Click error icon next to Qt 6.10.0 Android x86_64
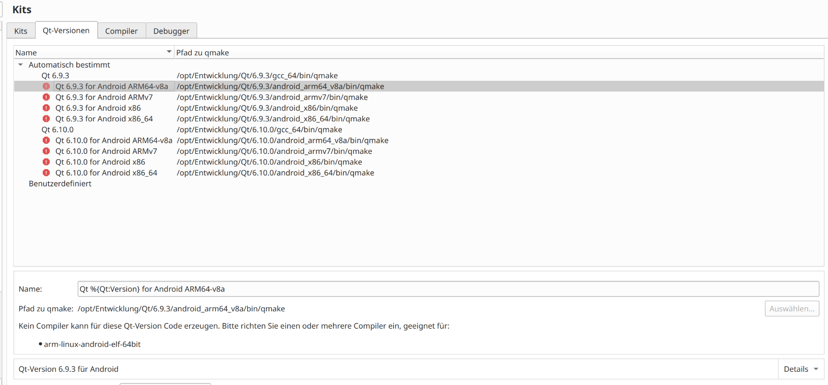Image resolution: width=828 pixels, height=385 pixels. click(x=46, y=173)
